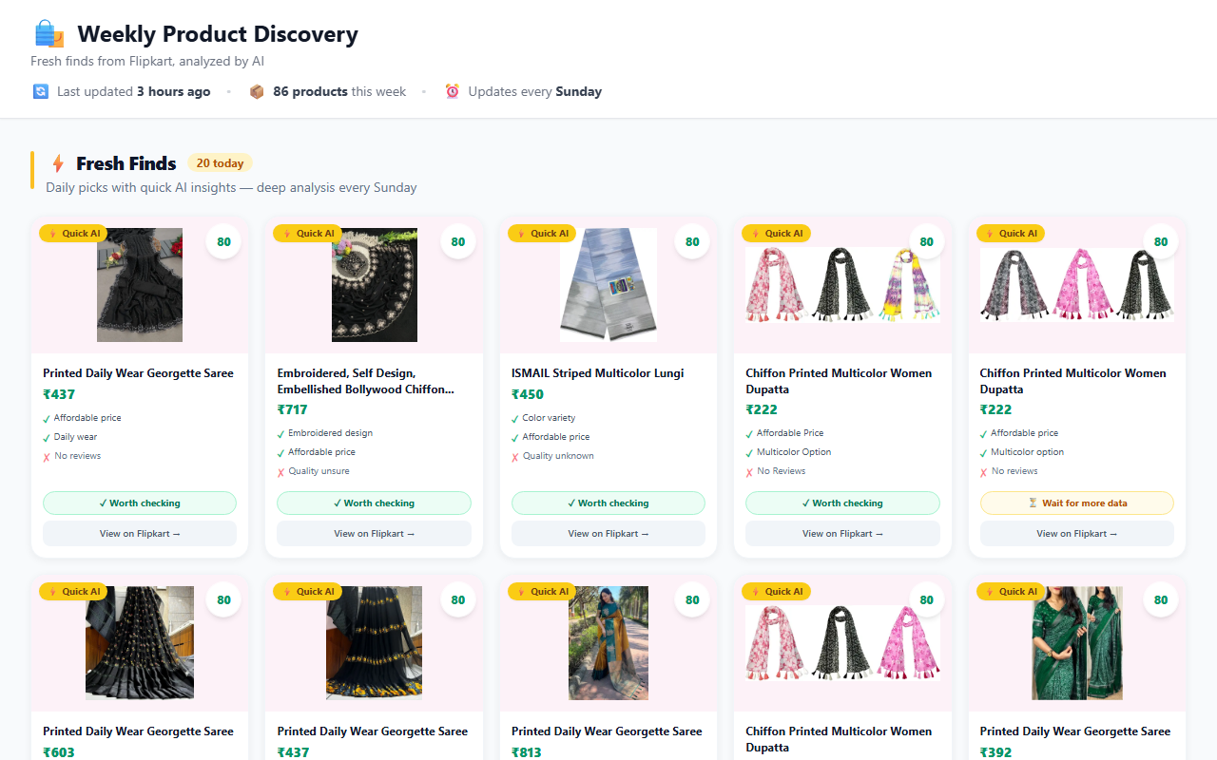Click 'Daily wear' pro text
The width and height of the screenshot is (1217, 760).
click(75, 437)
